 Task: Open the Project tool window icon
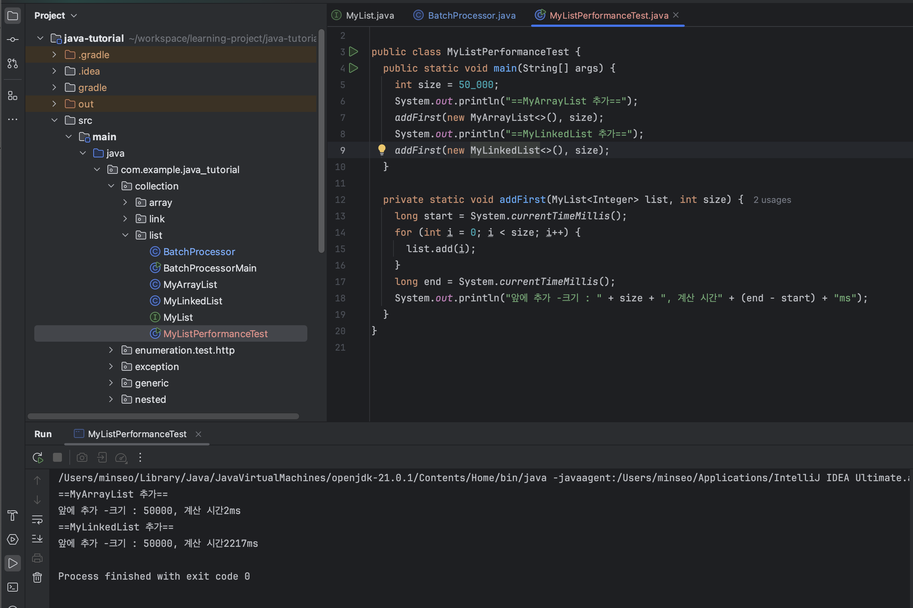(x=12, y=16)
